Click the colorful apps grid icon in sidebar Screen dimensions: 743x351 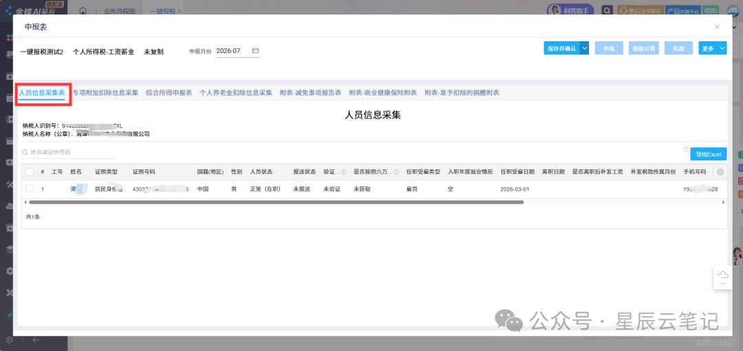click(x=8, y=37)
